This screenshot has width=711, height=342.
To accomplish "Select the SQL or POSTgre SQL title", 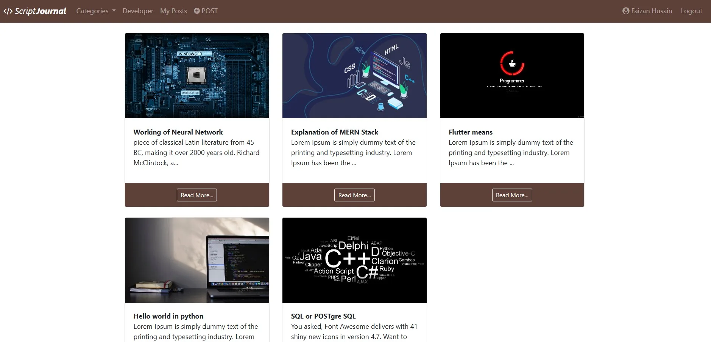I will [323, 316].
